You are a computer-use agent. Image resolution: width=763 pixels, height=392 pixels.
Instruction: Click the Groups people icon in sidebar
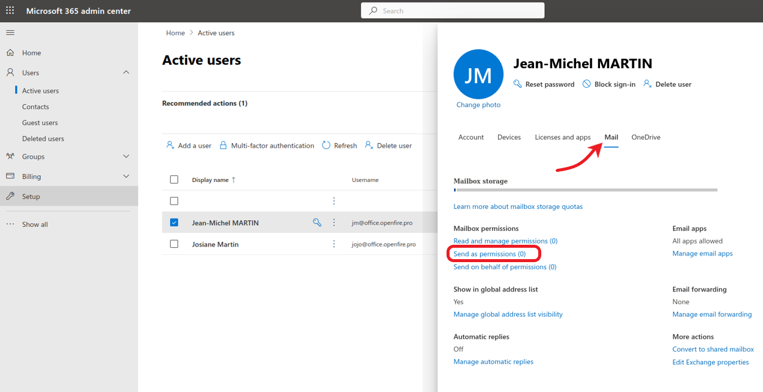point(10,156)
